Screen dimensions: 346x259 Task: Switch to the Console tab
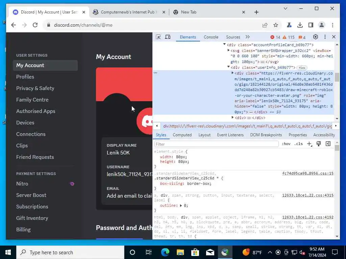tap(211, 37)
